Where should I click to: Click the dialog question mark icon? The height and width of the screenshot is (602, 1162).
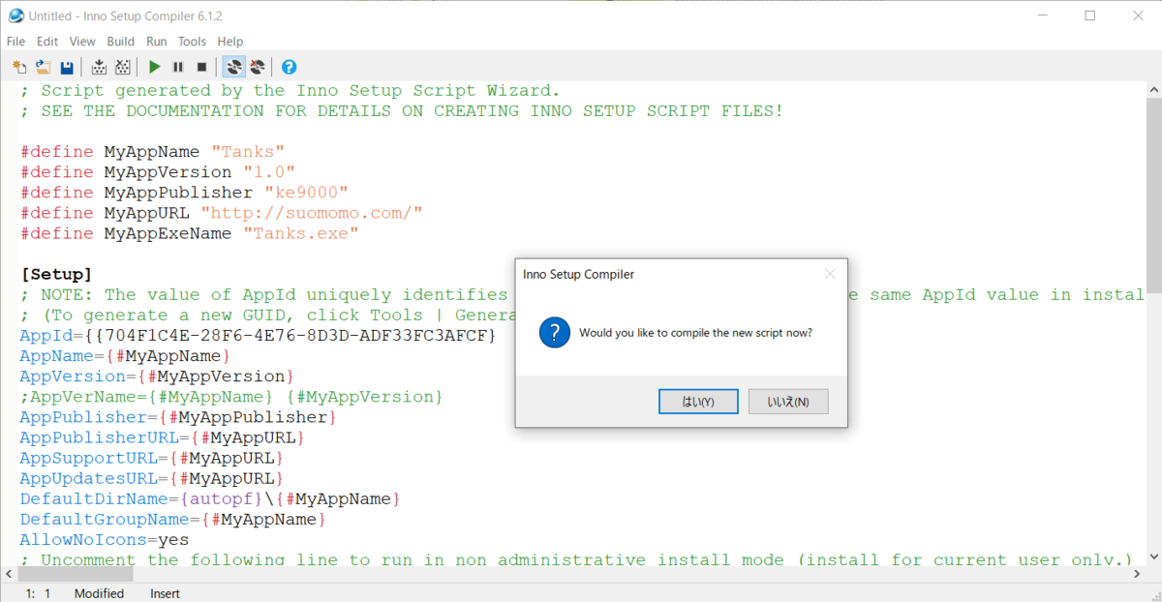555,334
